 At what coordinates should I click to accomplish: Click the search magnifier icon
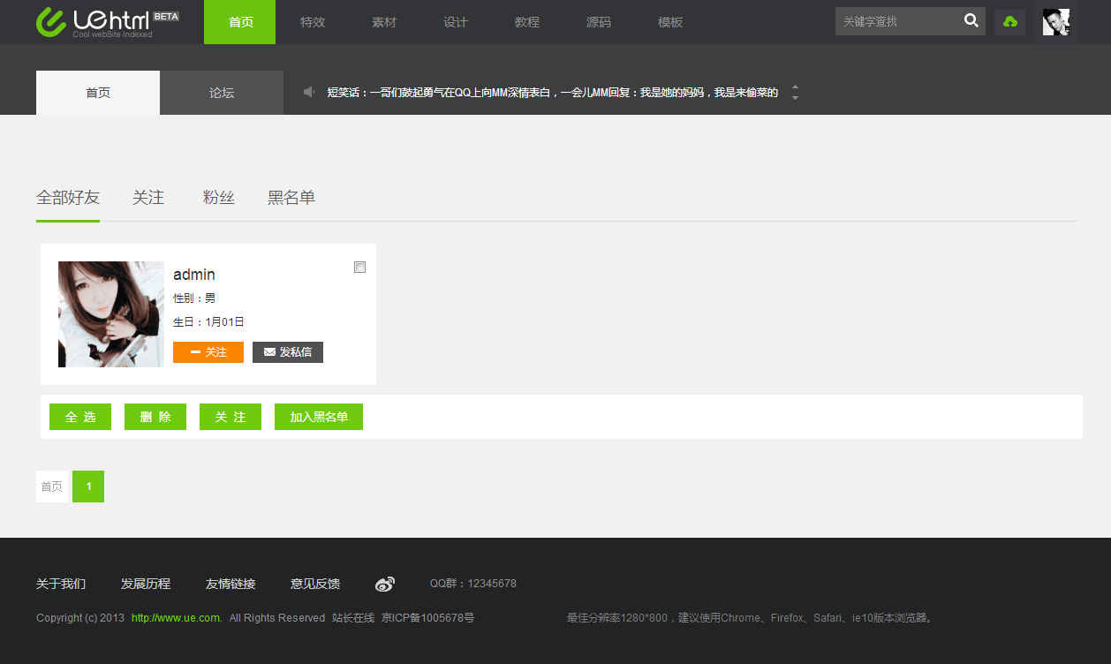971,21
